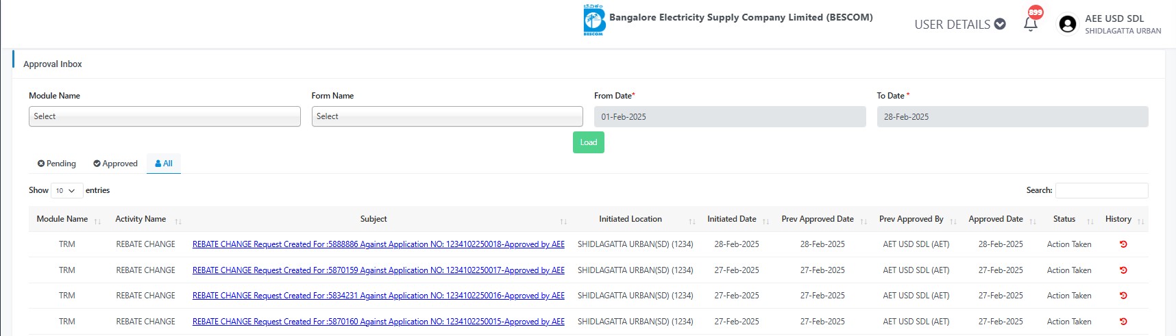The width and height of the screenshot is (1176, 336).
Task: Open the notification bell with 899 badge
Action: click(1031, 23)
